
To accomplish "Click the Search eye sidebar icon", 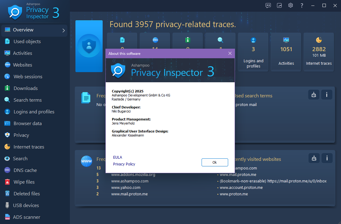I will 7,158.
